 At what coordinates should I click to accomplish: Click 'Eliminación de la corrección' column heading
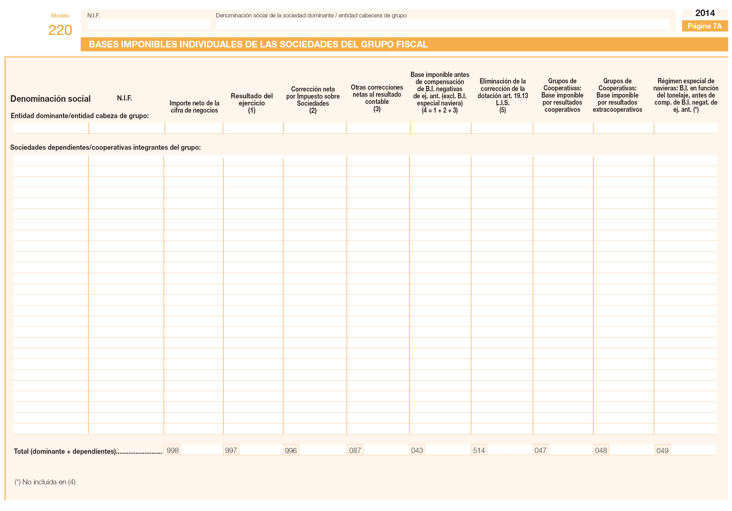point(502,96)
